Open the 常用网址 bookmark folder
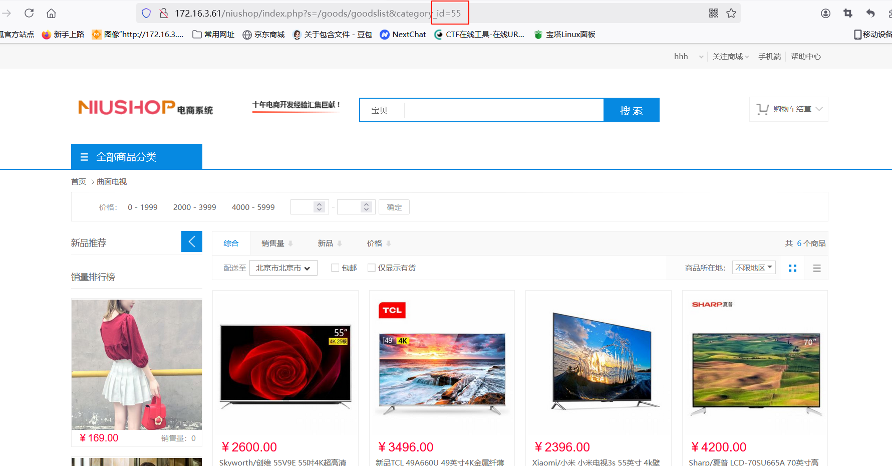 213,34
